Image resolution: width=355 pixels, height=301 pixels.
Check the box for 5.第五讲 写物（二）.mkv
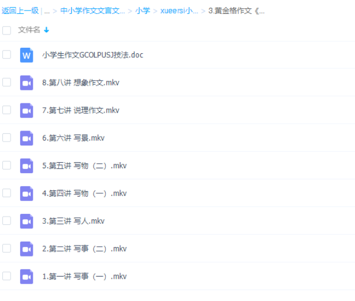(x=7, y=165)
